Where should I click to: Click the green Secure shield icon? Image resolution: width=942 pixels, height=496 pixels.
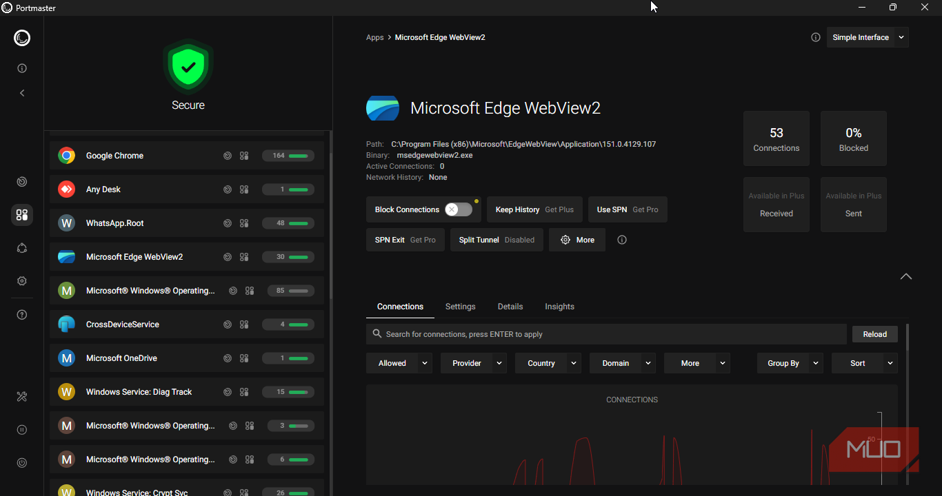click(188, 68)
